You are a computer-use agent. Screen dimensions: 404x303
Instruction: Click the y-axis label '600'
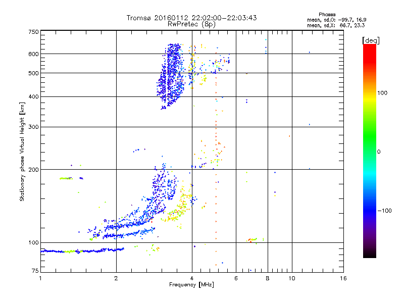tap(33, 54)
